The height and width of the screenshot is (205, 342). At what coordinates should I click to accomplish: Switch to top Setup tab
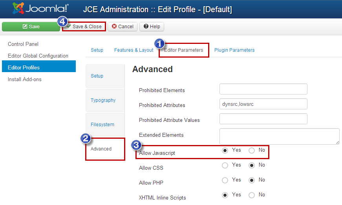(97, 50)
